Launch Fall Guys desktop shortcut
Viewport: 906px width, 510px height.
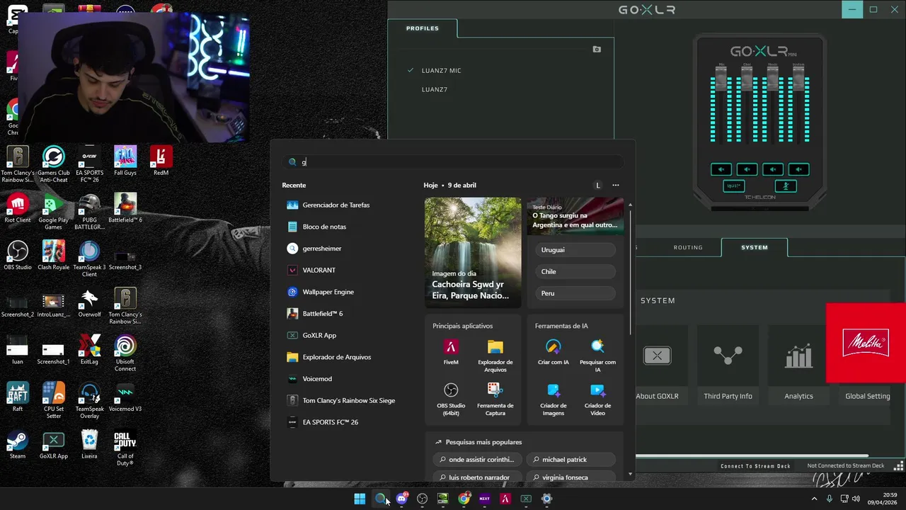coord(125,161)
